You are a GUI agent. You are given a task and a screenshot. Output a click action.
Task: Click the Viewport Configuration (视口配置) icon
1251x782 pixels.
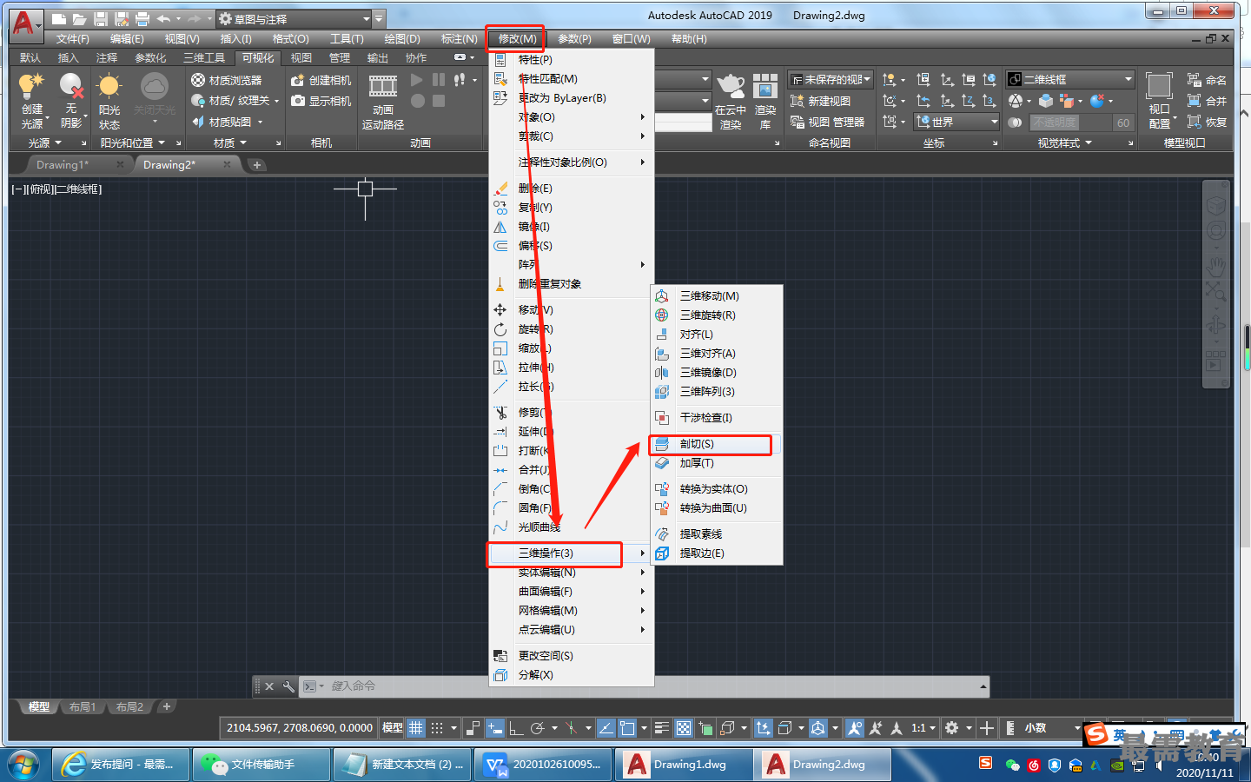click(x=1159, y=87)
